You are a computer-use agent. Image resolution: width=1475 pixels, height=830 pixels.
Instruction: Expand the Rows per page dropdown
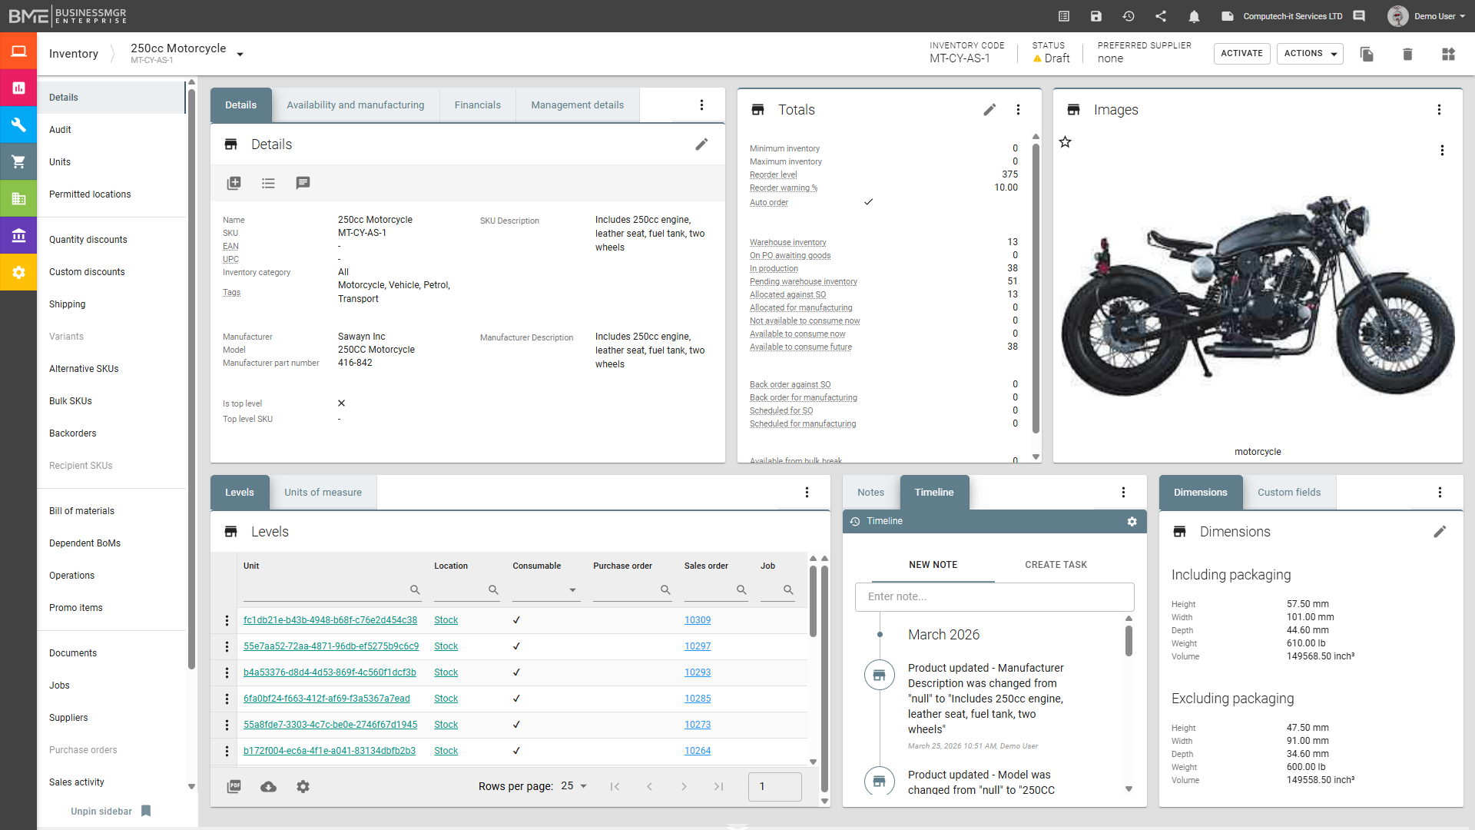click(574, 786)
